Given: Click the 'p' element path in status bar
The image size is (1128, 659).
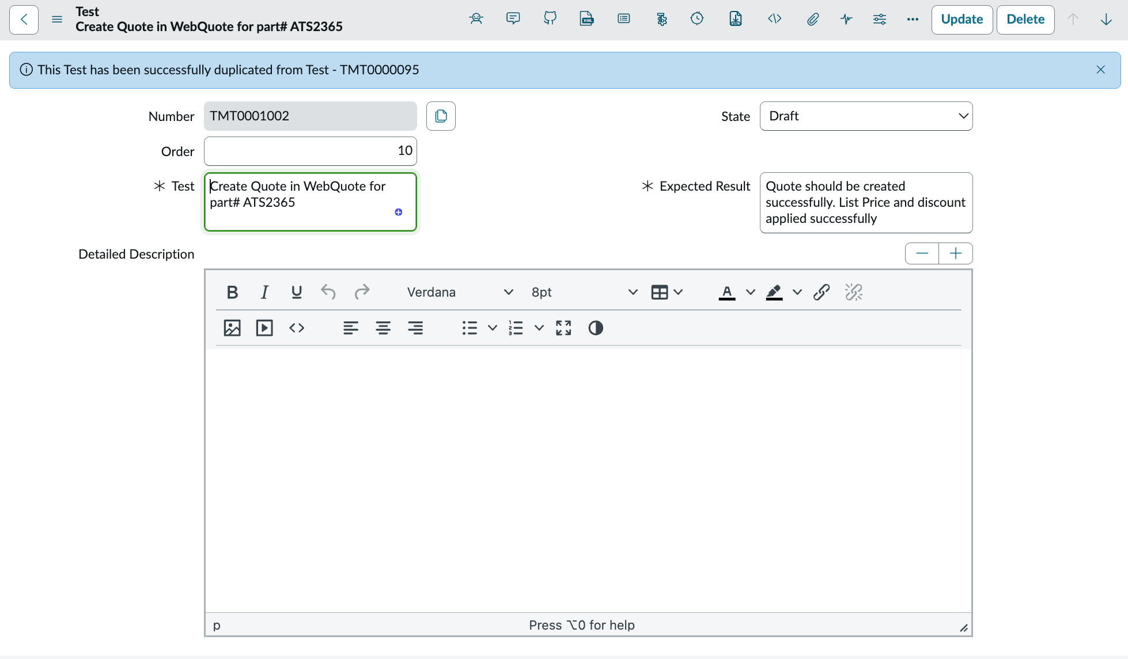Looking at the screenshot, I should [217, 625].
